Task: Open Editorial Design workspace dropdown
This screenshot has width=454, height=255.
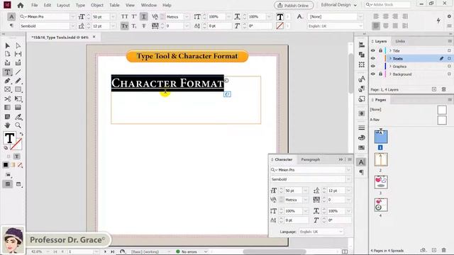Action: pos(339,5)
